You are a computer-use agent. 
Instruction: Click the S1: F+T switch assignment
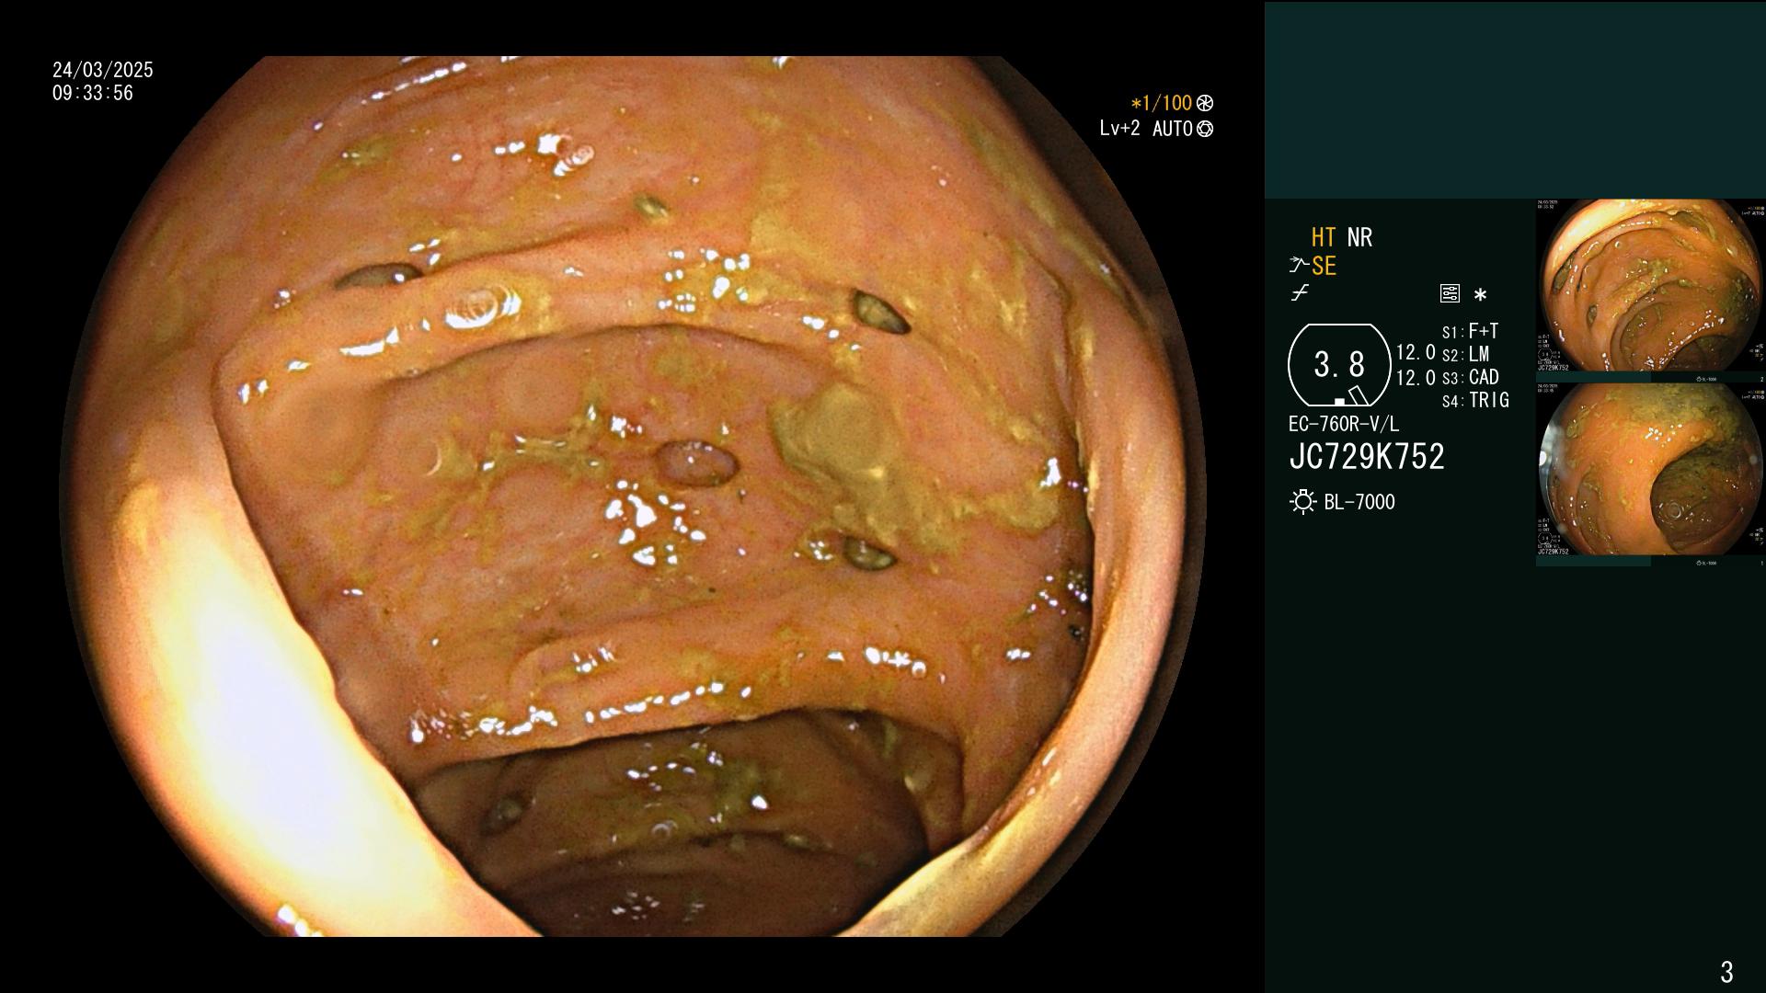1470,331
